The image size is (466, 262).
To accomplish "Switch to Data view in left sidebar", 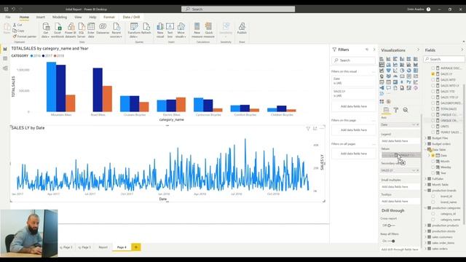I will [x=5, y=58].
